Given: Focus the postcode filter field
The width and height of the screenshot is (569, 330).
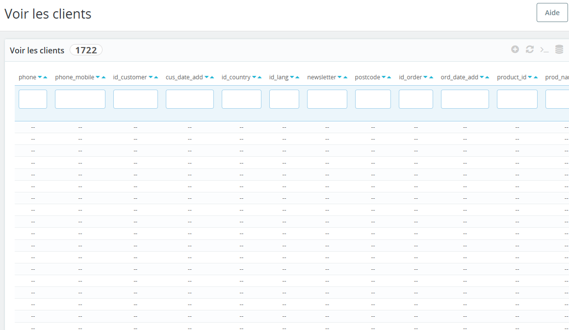Looking at the screenshot, I should click(x=373, y=99).
